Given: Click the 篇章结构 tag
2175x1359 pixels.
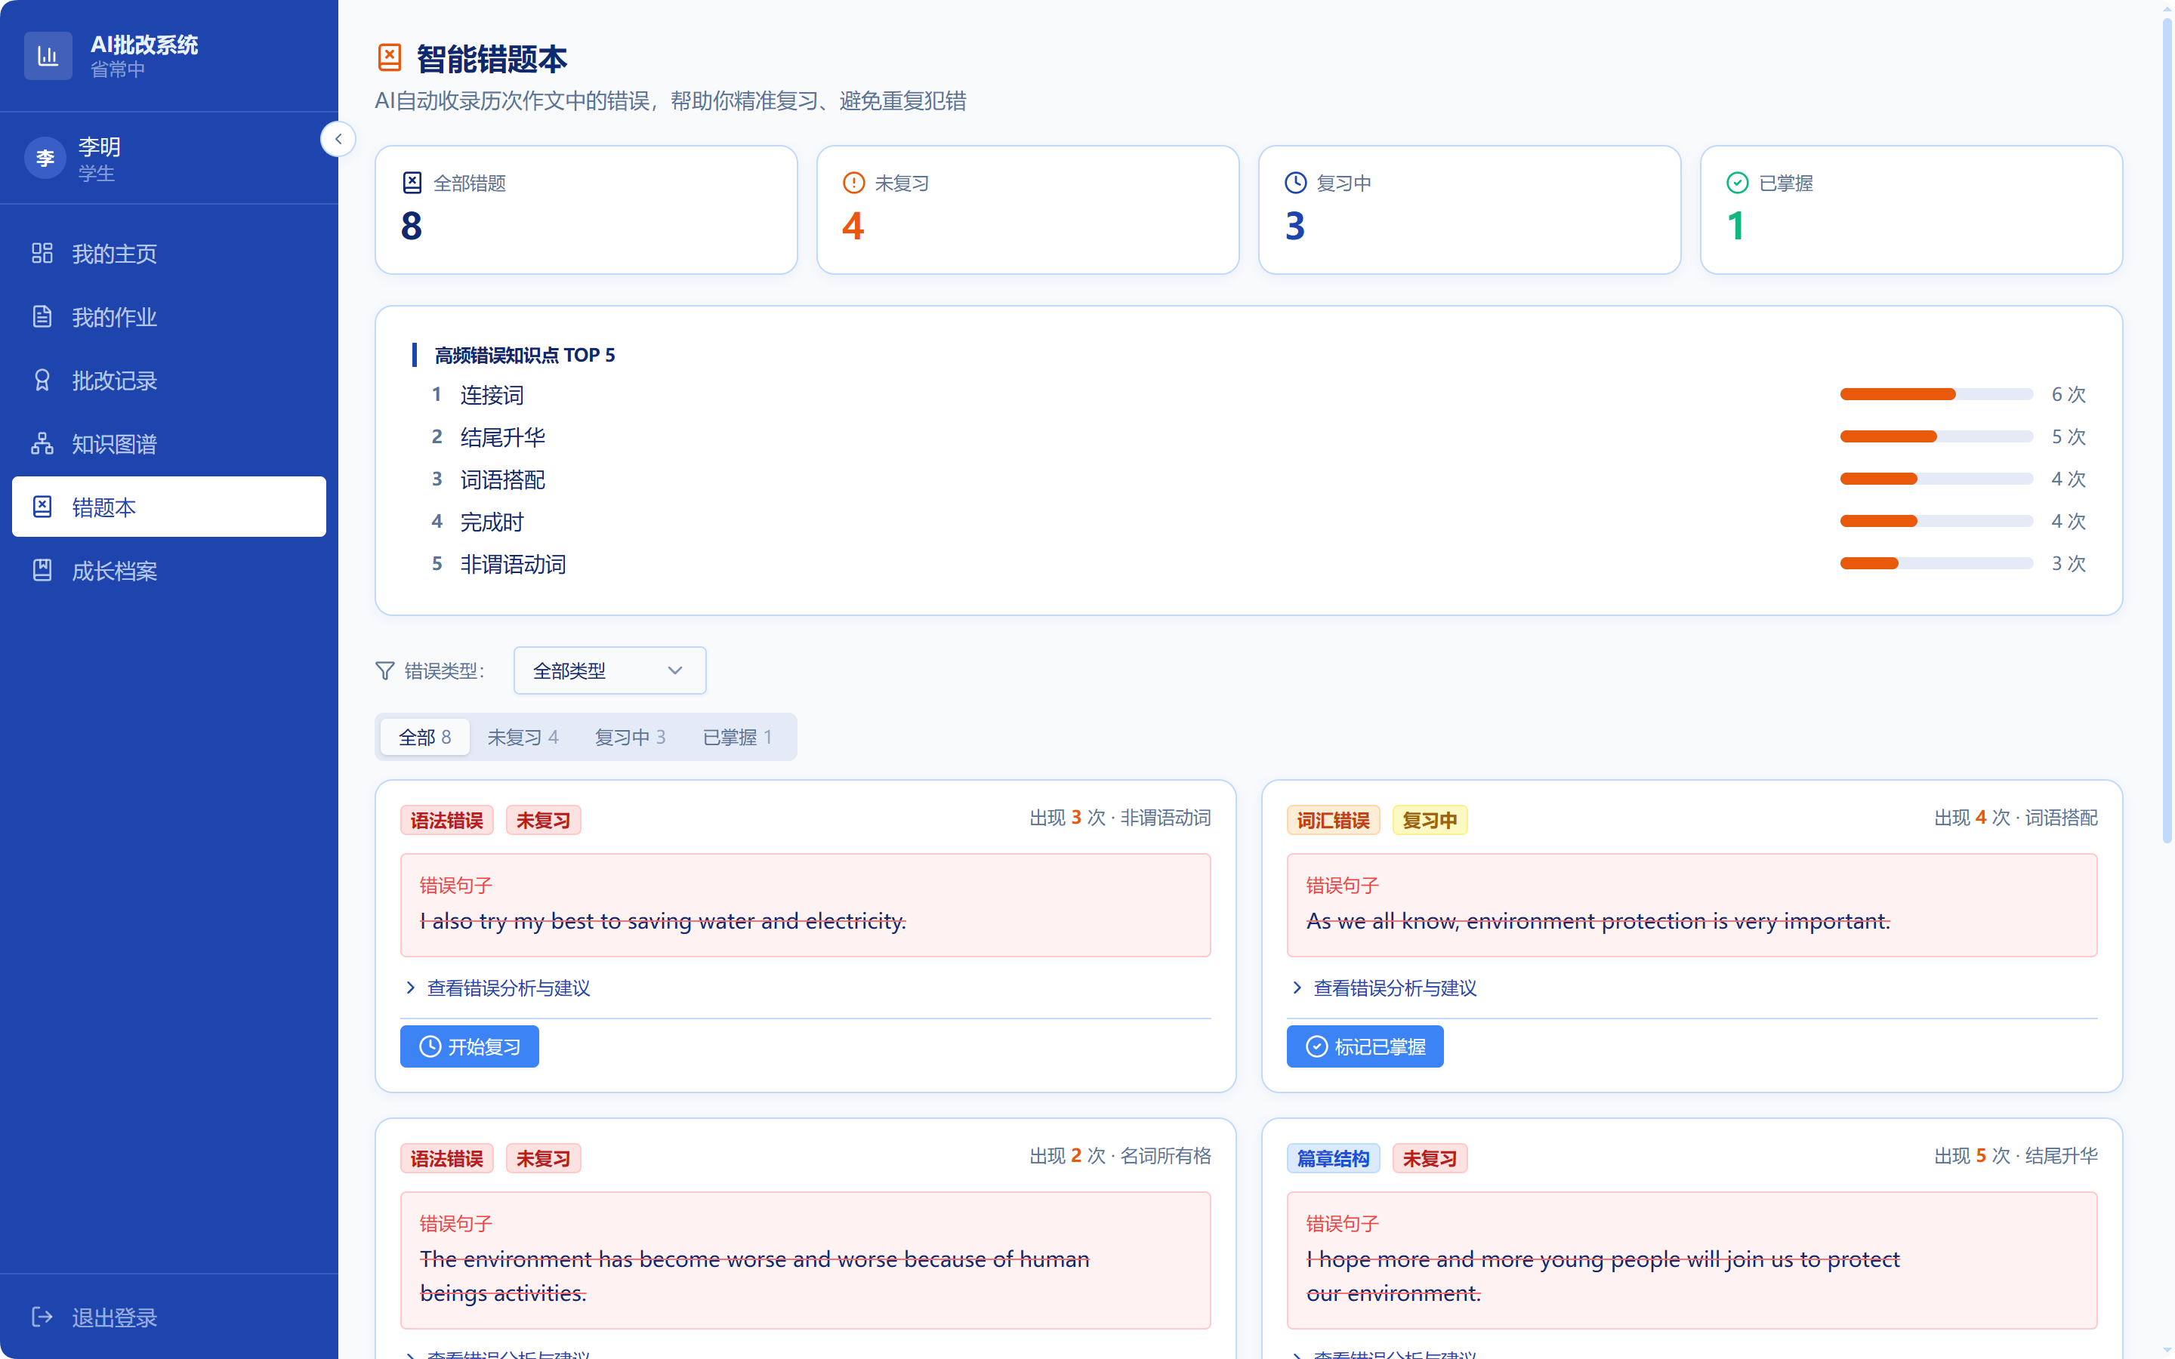Looking at the screenshot, I should (1333, 1157).
